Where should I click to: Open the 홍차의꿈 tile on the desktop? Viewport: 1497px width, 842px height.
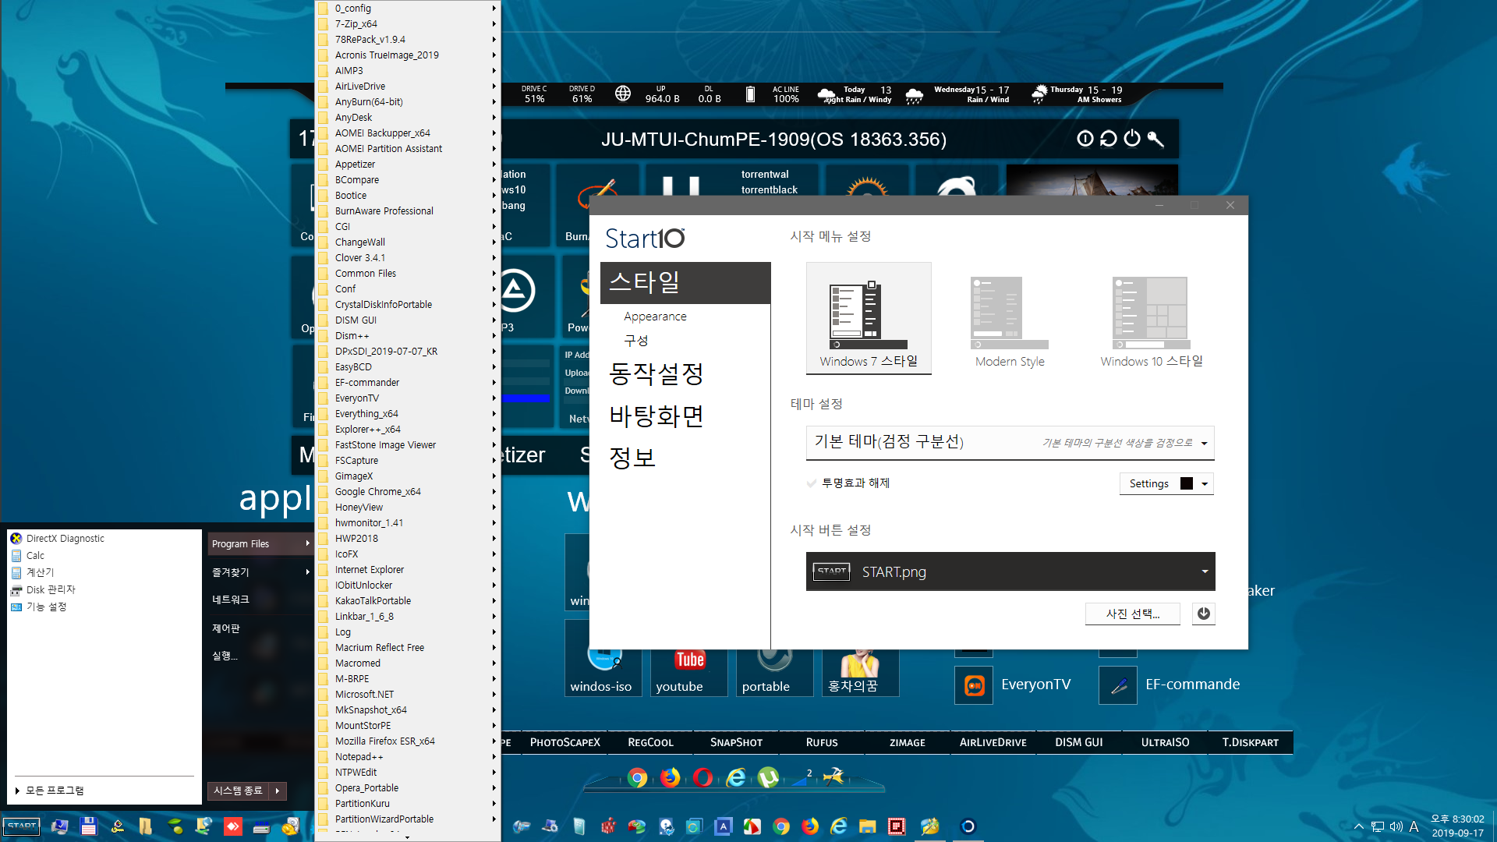(860, 670)
